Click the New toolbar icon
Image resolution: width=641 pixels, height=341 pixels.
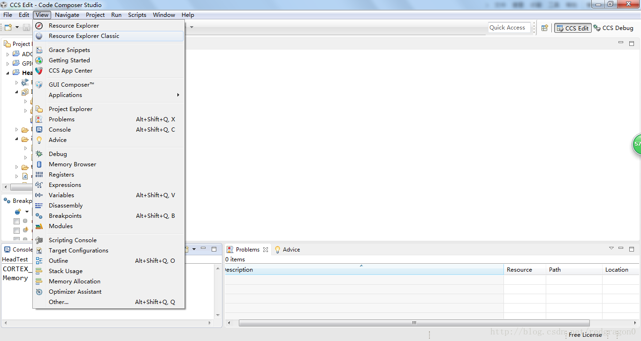coord(8,28)
